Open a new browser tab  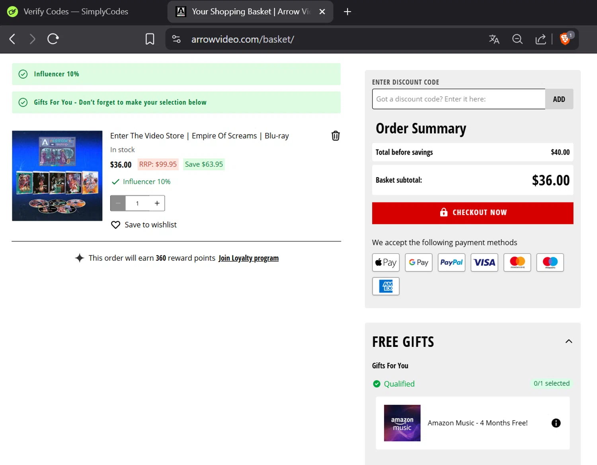coord(347,12)
